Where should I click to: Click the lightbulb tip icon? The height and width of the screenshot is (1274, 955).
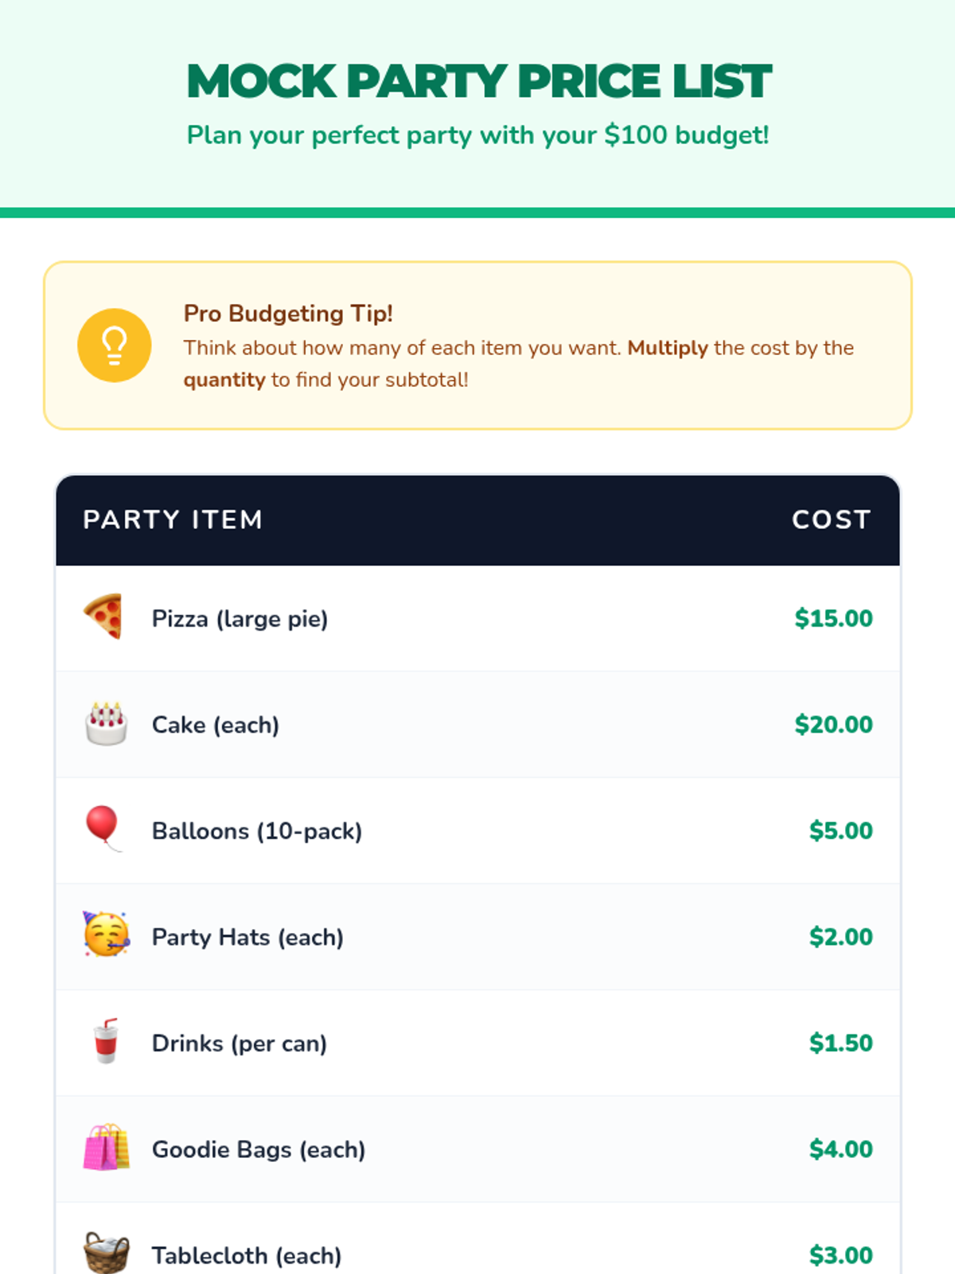(x=114, y=345)
